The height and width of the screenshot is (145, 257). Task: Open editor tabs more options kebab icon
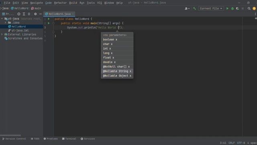(x=255, y=14)
